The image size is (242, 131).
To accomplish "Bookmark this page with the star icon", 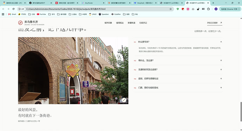I will (170, 9).
